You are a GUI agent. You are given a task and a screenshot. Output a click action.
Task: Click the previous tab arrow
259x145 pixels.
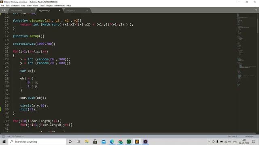pyautogui.click(x=2, y=10)
